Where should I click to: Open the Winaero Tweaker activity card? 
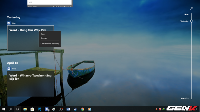[31, 84]
